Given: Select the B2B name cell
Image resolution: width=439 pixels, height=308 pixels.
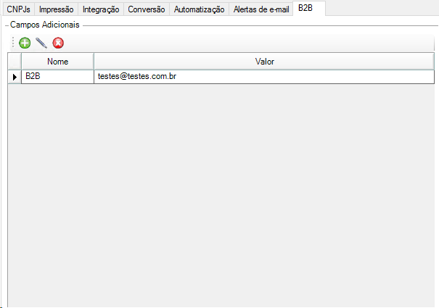Looking at the screenshot, I should (57, 77).
